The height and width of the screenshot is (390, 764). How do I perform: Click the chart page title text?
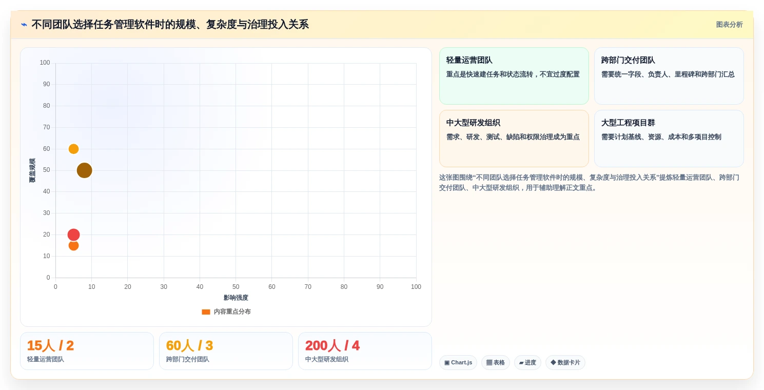pos(170,25)
